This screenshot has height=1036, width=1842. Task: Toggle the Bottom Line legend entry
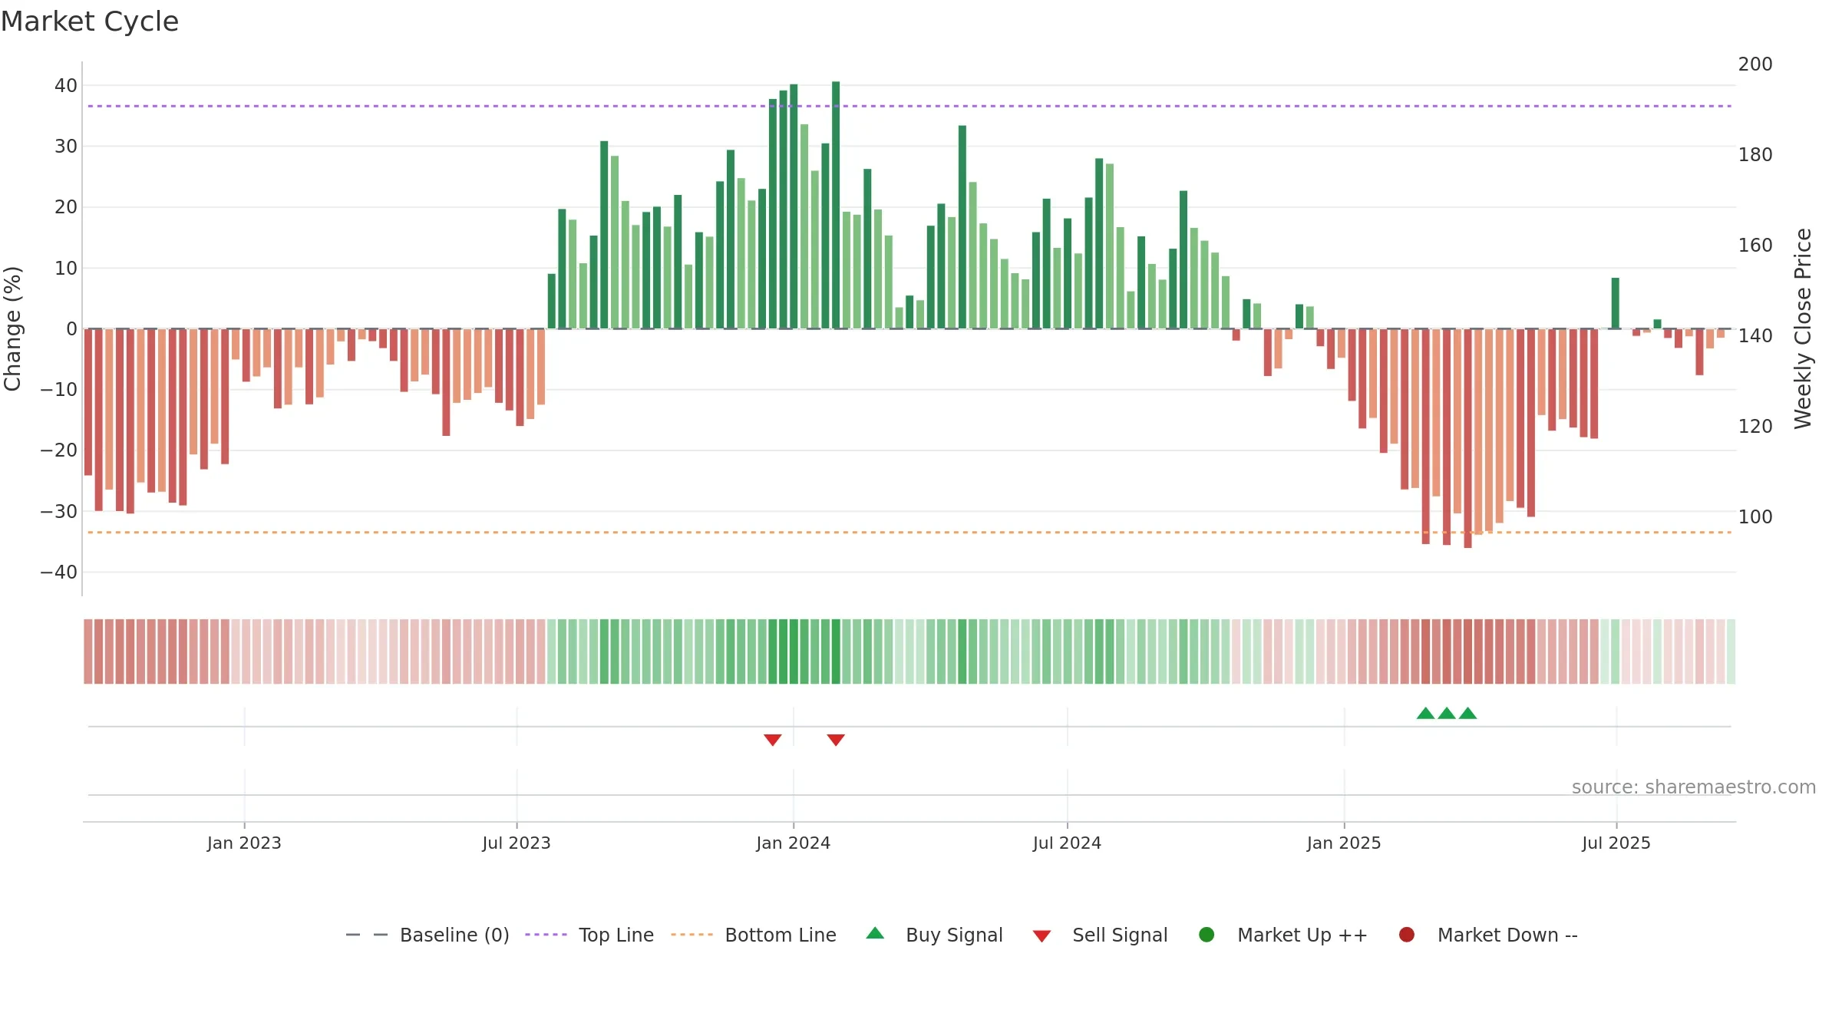tap(753, 935)
